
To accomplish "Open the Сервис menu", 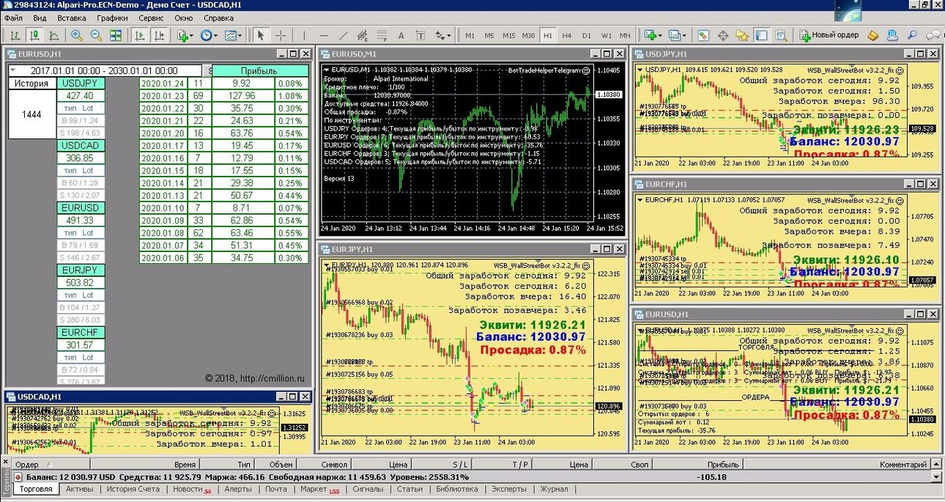I will coord(151,18).
